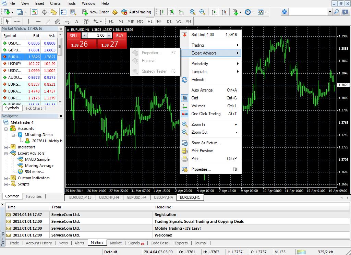
Task: Switch timeframe to M15
Action: point(131,21)
